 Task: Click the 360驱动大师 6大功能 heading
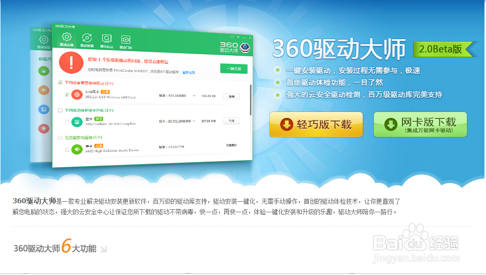[x=55, y=247]
